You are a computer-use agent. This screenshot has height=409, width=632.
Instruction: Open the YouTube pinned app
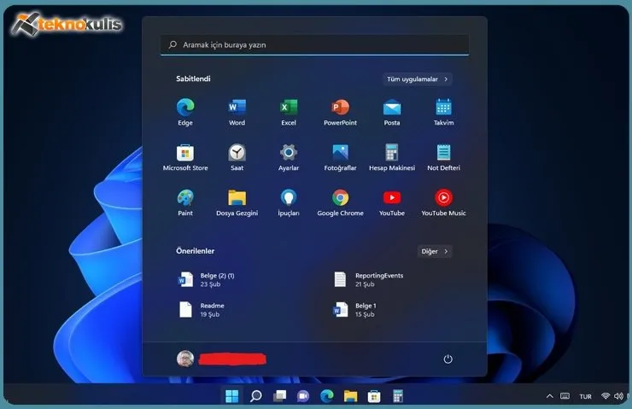coord(392,202)
